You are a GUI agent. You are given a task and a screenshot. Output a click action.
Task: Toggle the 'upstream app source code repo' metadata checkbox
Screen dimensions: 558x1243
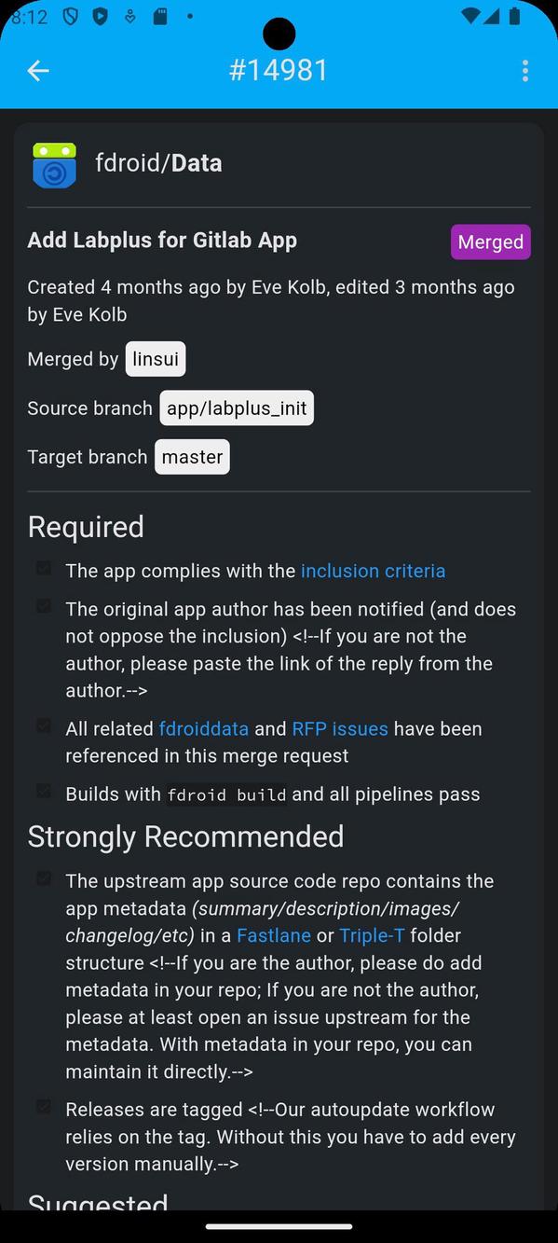[x=43, y=877]
